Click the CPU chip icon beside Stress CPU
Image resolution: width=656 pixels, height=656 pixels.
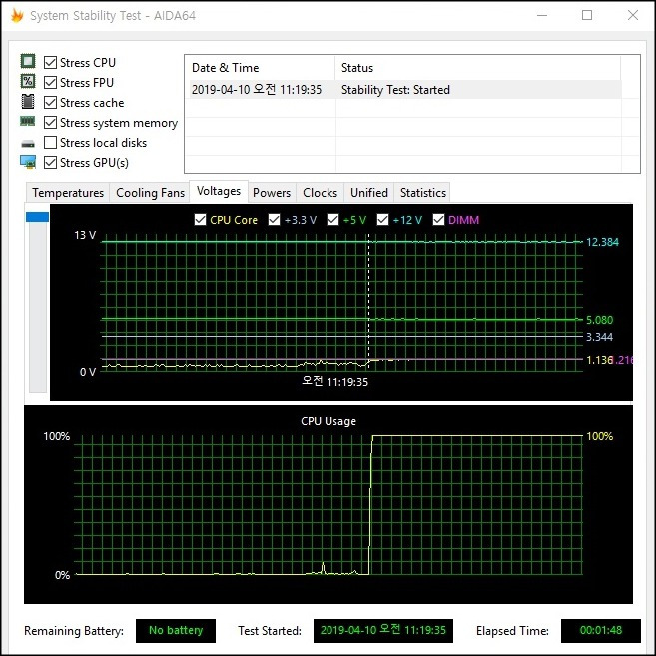[x=28, y=62]
